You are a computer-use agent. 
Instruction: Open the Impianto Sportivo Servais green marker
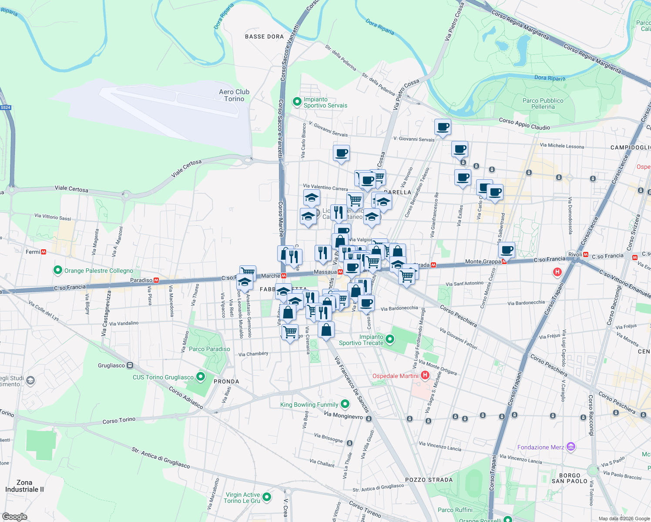[x=296, y=101]
